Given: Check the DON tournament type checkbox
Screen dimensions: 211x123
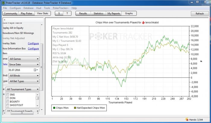Looking at the screenshot, I should pyautogui.click(x=8, y=98).
